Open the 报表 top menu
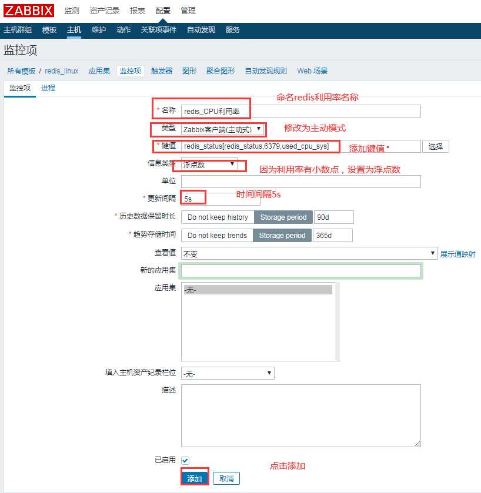 [138, 11]
